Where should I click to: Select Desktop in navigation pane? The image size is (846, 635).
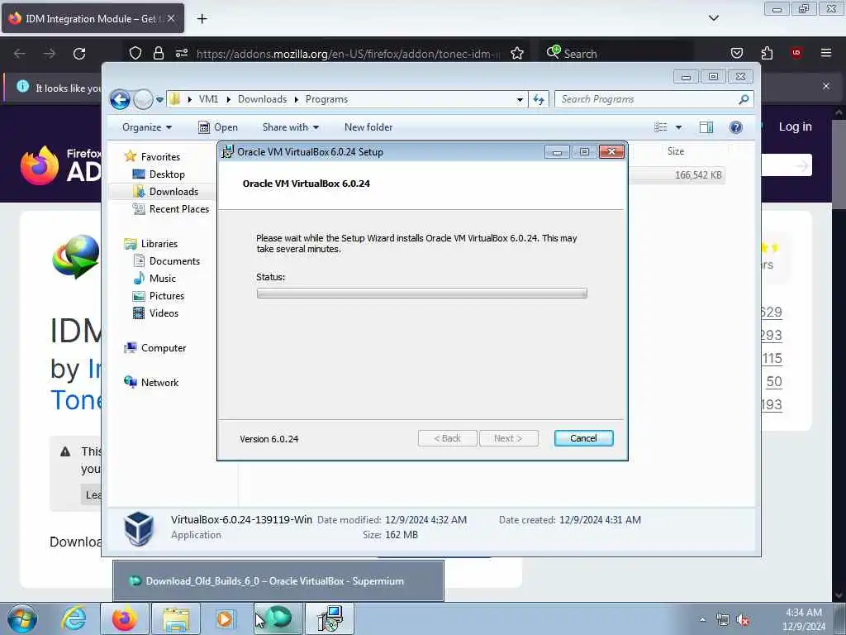pyautogui.click(x=159, y=174)
